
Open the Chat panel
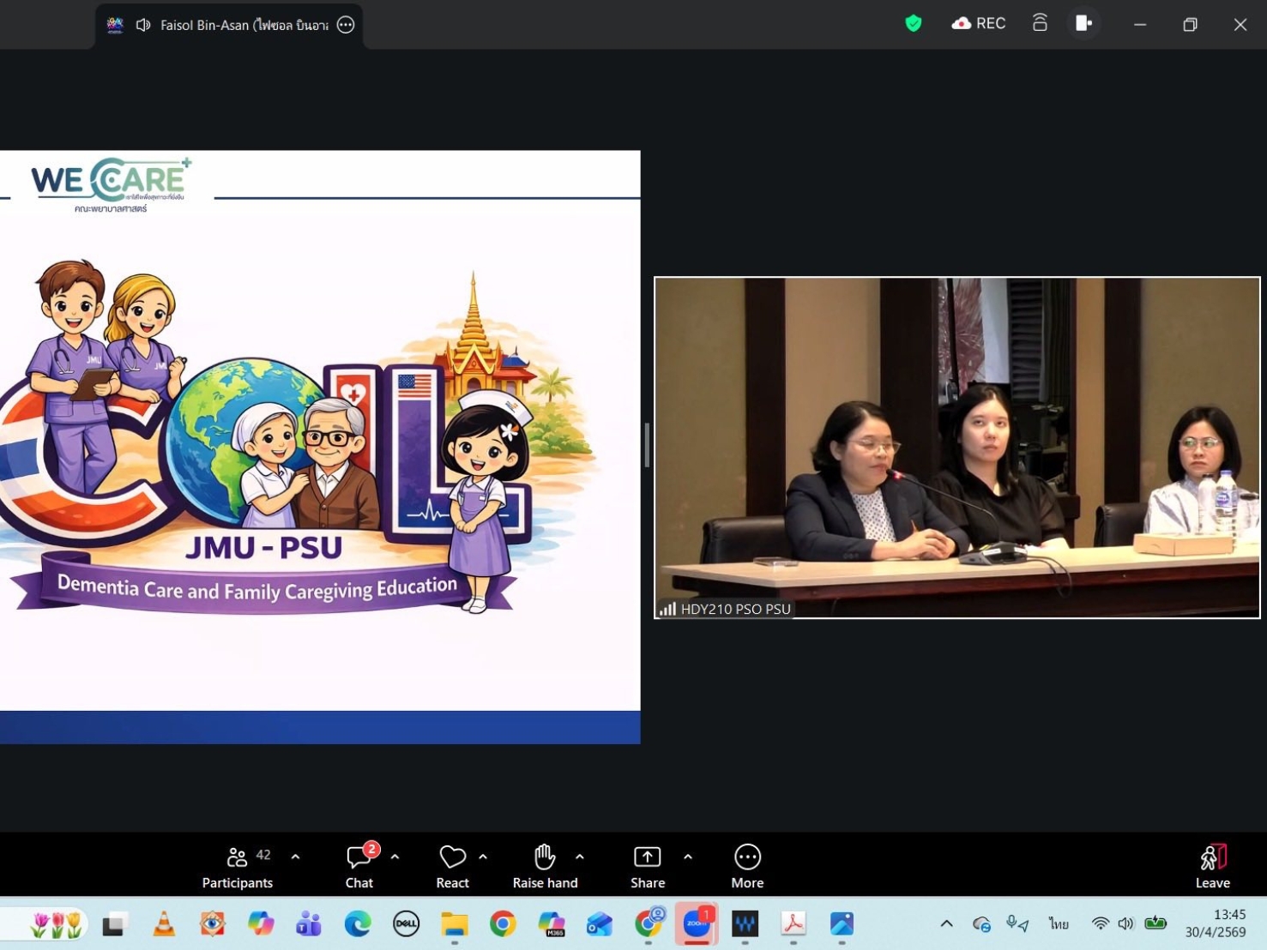(x=359, y=866)
